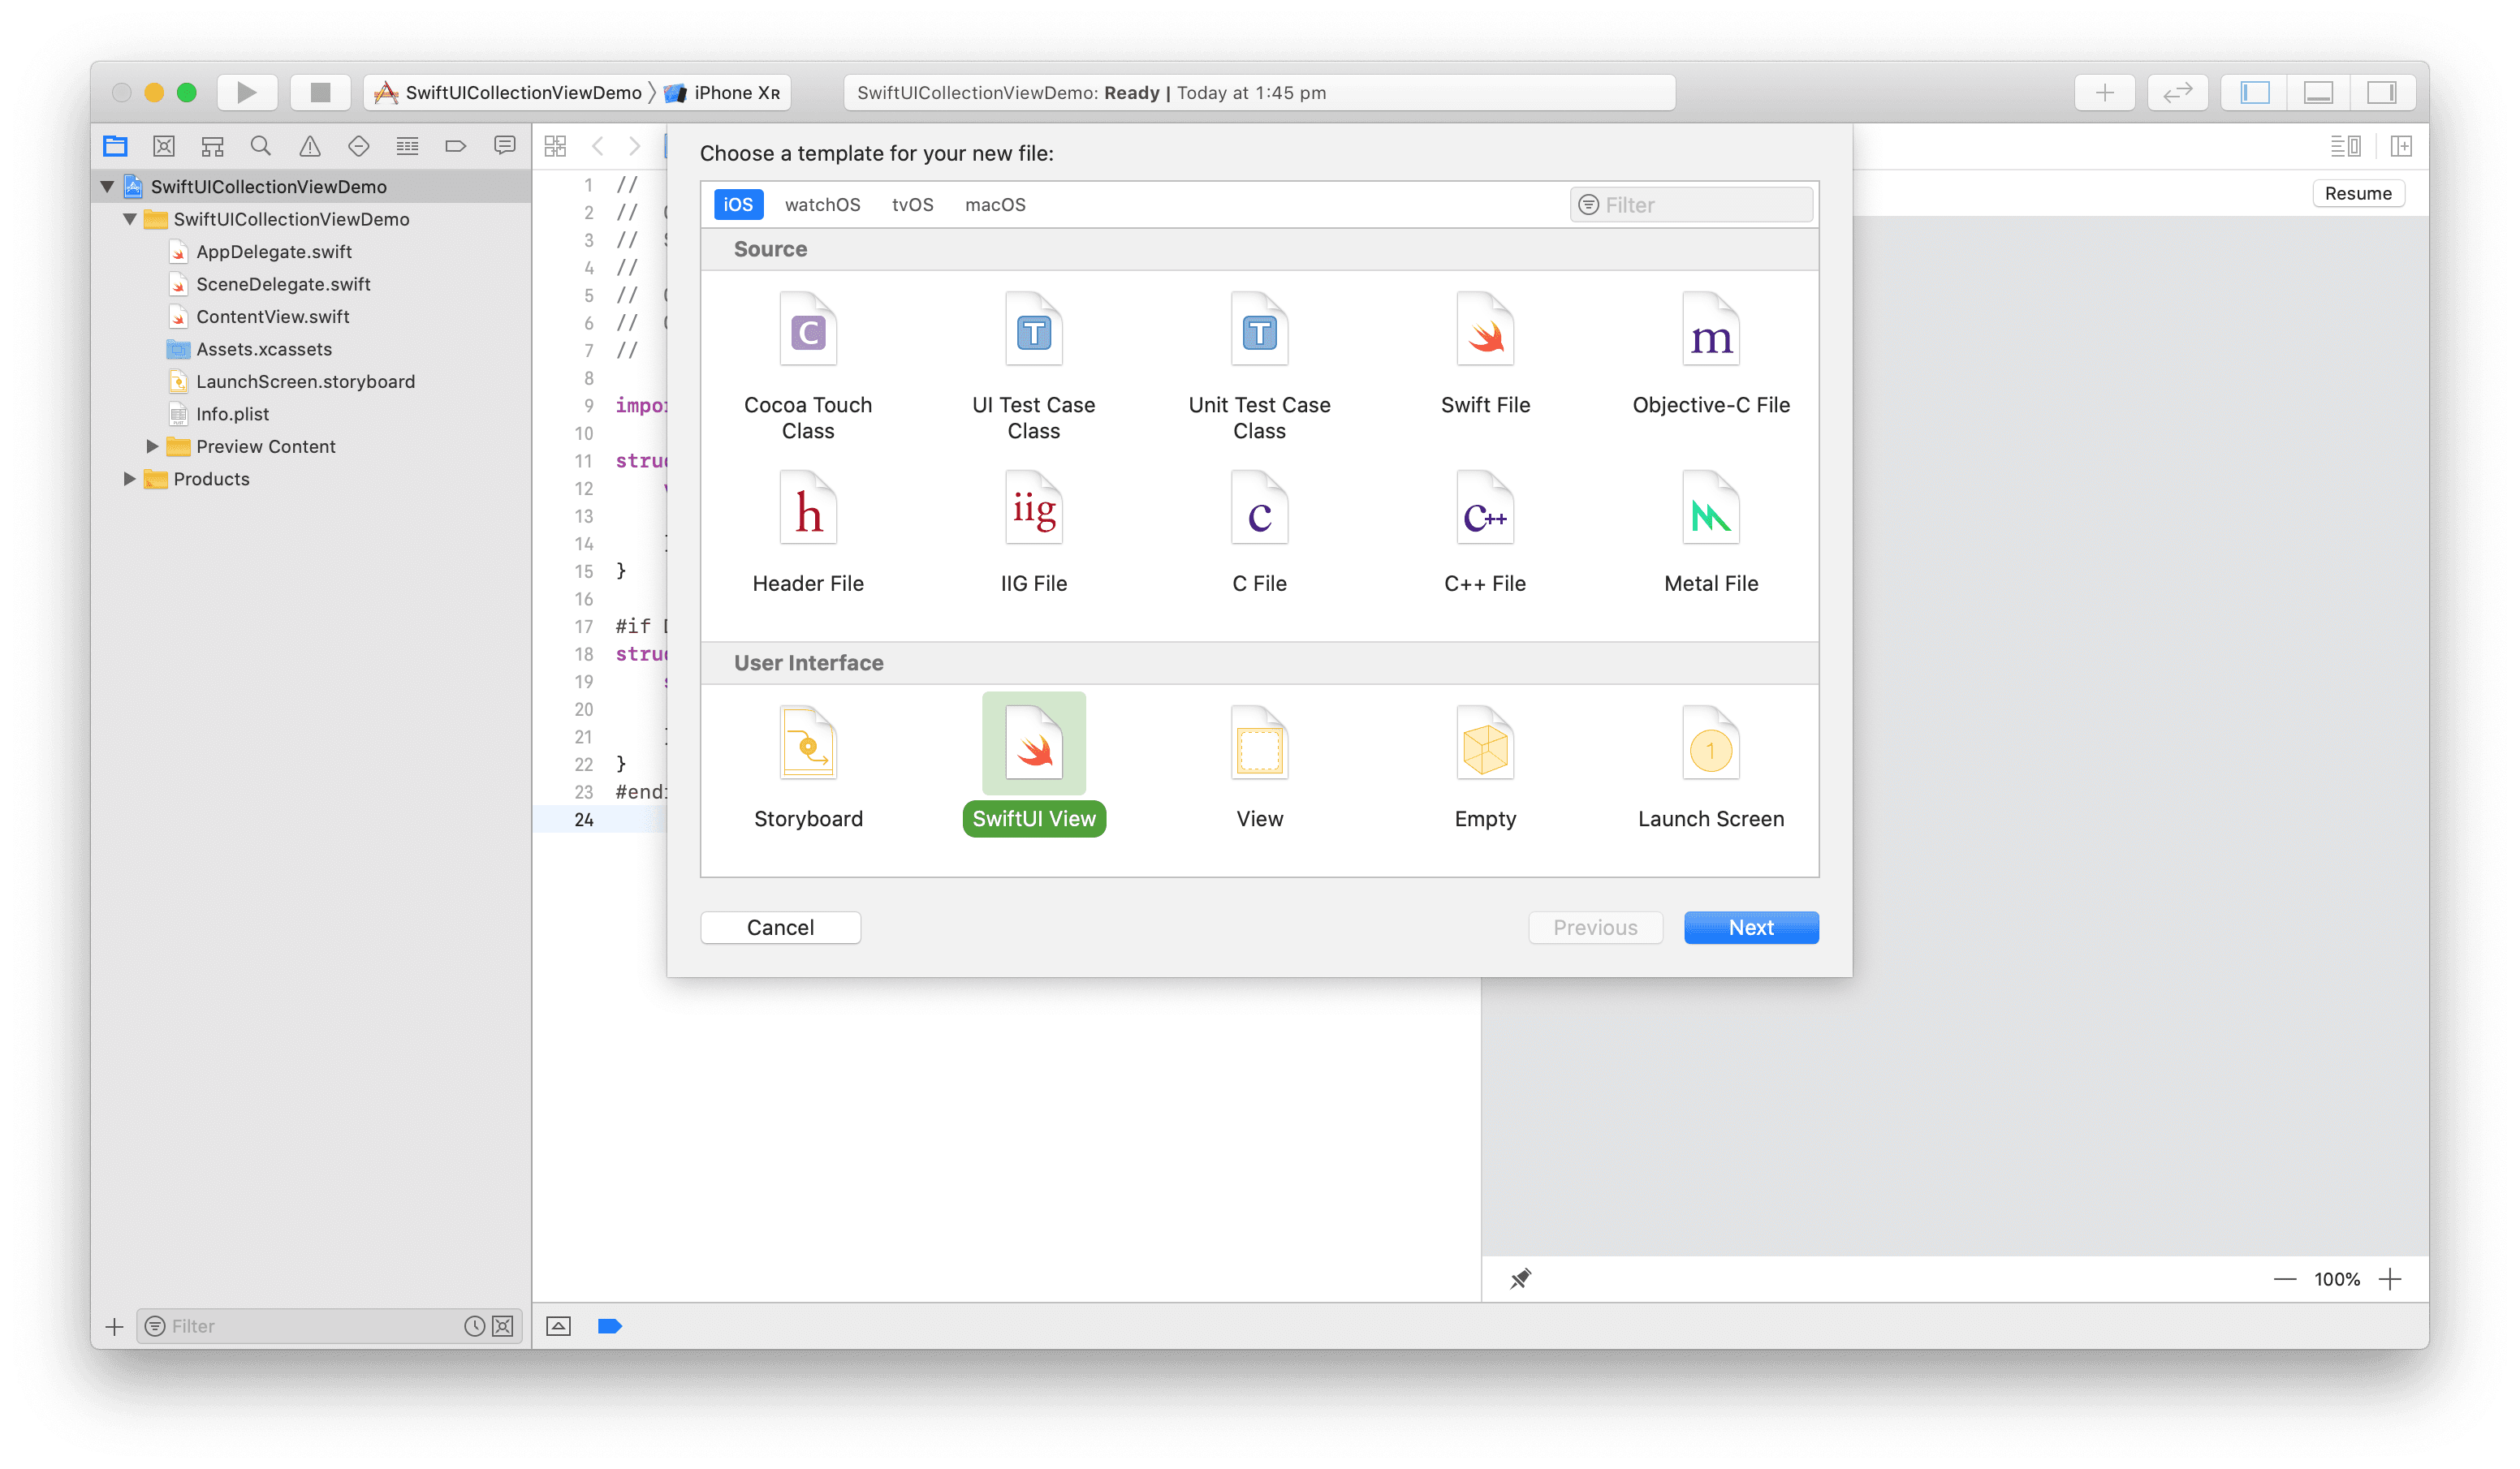Open the Test navigator diamond icon
This screenshot has height=1469, width=2520.
pyautogui.click(x=358, y=146)
